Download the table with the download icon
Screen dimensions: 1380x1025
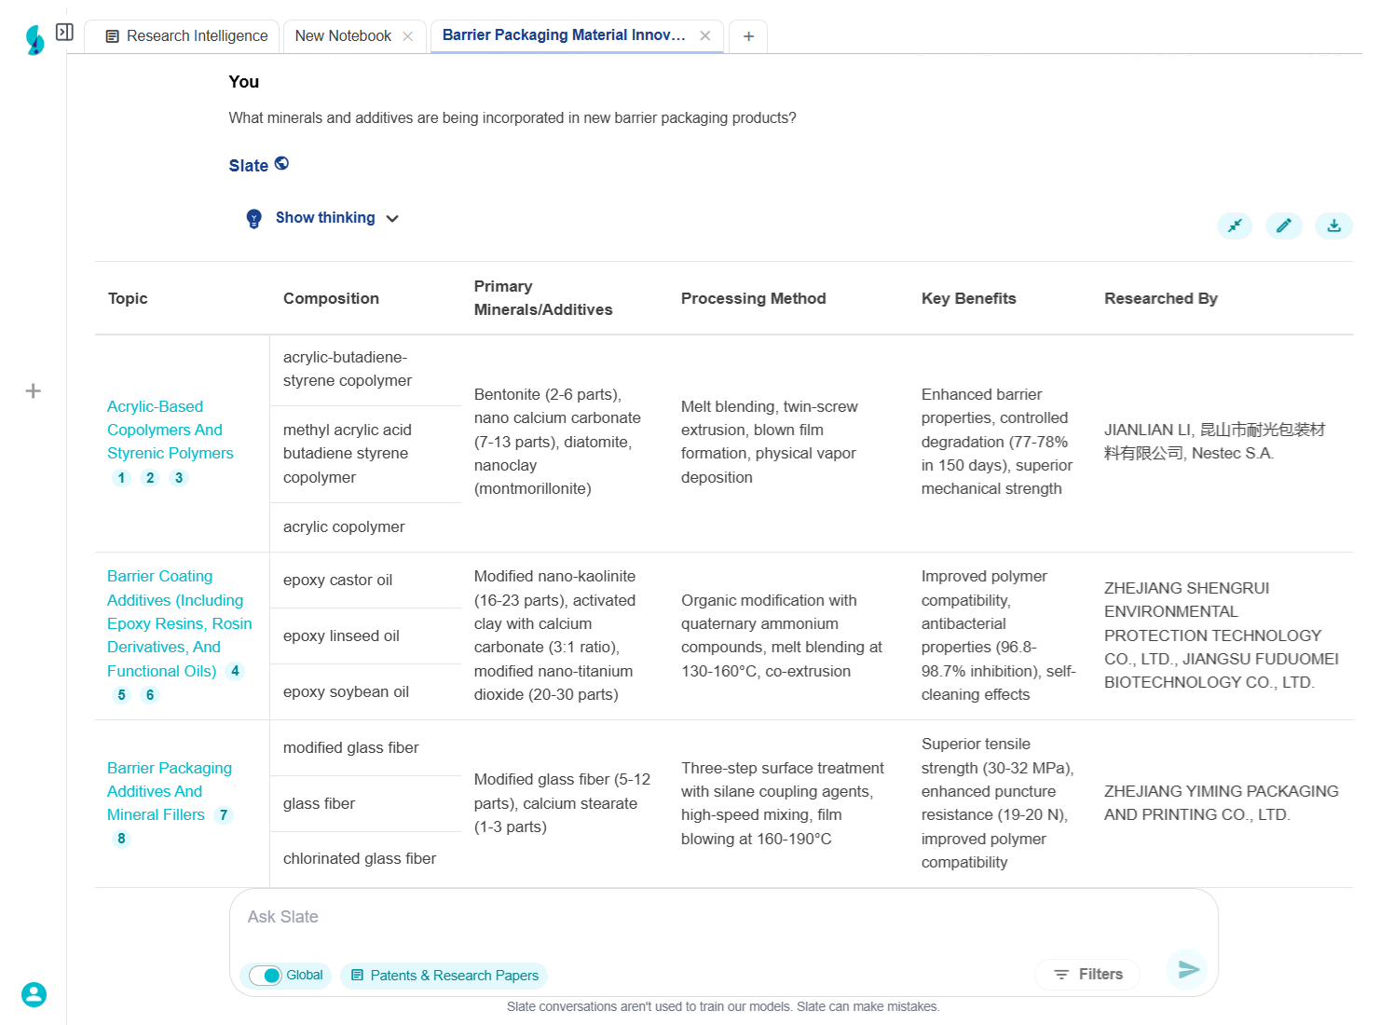tap(1333, 225)
